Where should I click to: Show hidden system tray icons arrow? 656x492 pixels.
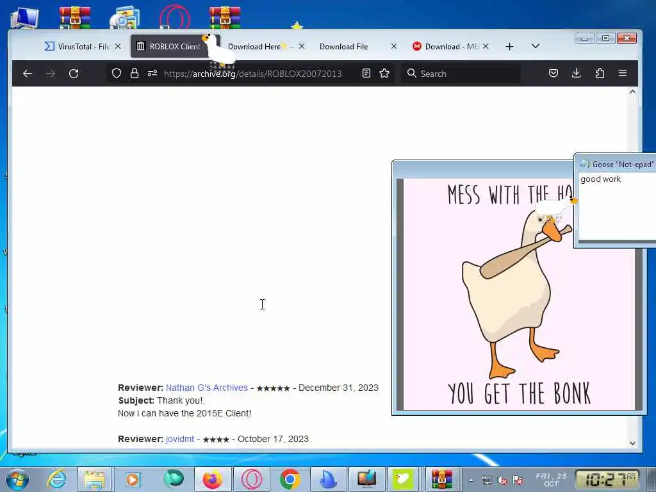[471, 480]
